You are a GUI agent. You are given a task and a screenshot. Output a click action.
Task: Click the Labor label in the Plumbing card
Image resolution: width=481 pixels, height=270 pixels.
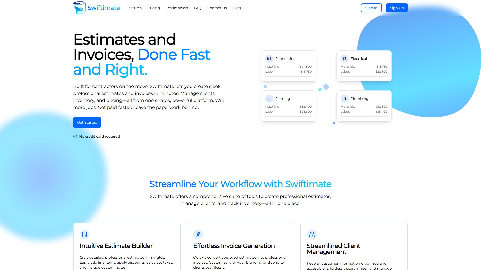pos(345,112)
